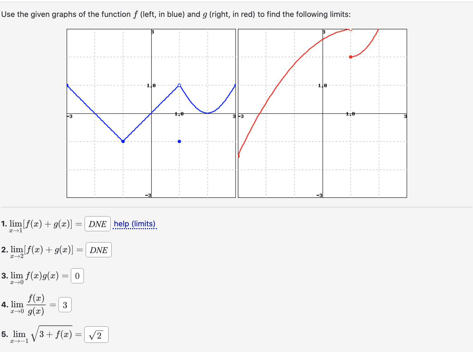473x352 pixels.
Task: Select the answer box containing 0 for problem 3
Action: 78,276
